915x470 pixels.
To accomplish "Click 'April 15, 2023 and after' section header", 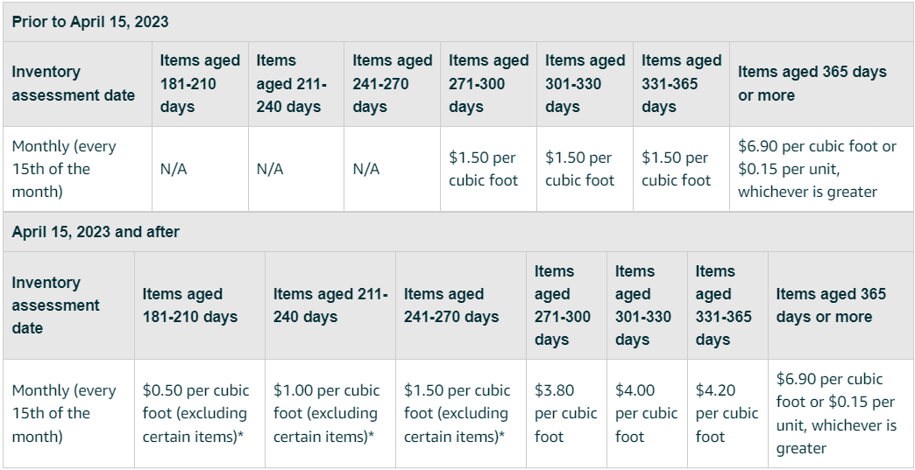I will click(96, 232).
